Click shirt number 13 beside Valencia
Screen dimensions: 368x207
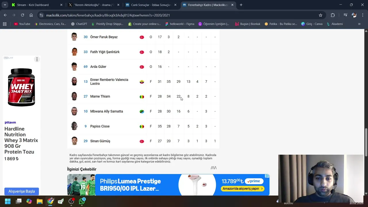coord(85,82)
